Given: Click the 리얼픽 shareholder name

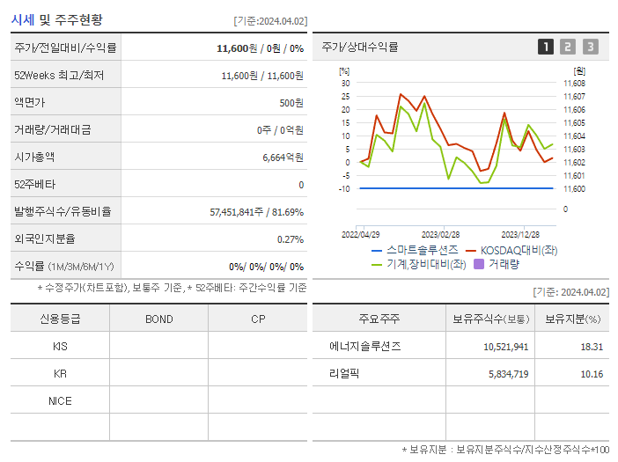Looking at the screenshot, I should pyautogui.click(x=344, y=373).
